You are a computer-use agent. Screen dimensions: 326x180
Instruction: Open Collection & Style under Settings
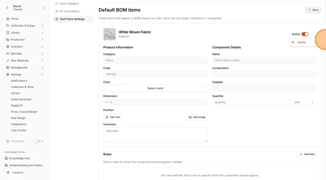(x=22, y=87)
